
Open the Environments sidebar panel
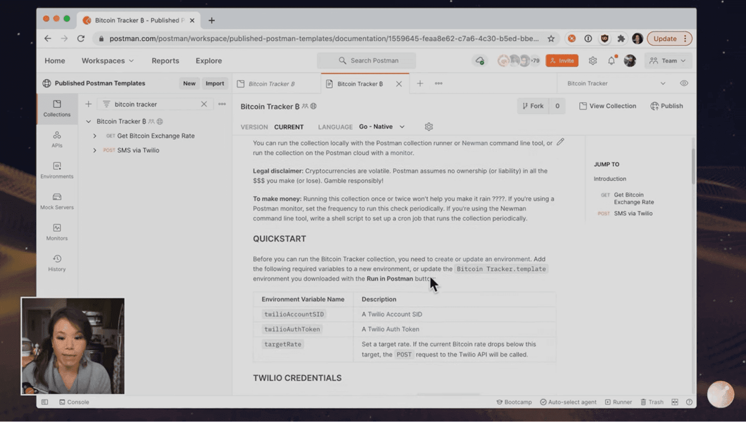(x=57, y=170)
